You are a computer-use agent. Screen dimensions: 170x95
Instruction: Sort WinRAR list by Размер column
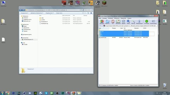pos(114,28)
